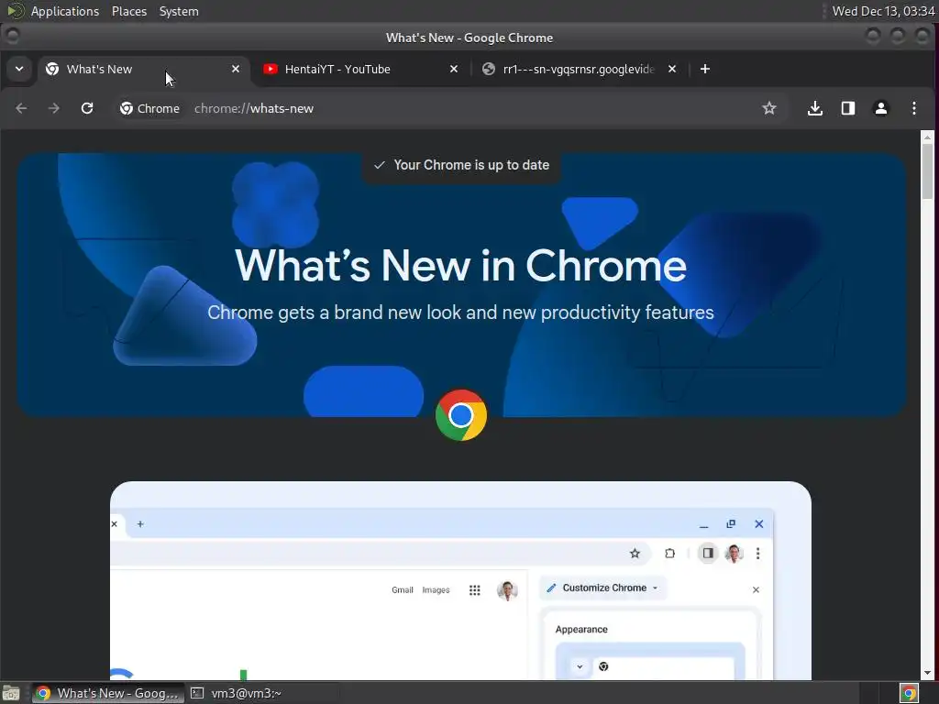Screen dimensions: 939x704
Task: Open a new tab with plus button
Action: click(x=705, y=69)
